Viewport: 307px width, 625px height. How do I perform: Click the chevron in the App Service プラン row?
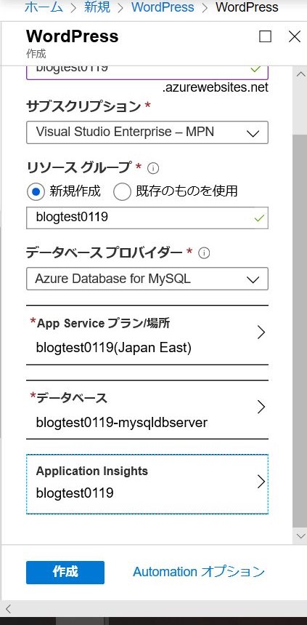(x=261, y=333)
